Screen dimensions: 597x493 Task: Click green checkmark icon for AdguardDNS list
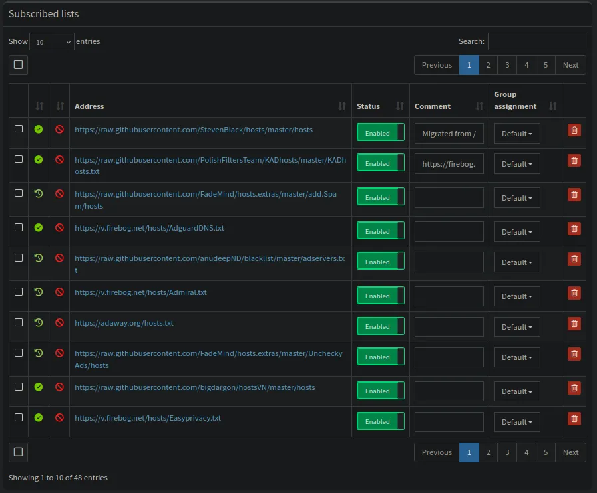(x=39, y=227)
